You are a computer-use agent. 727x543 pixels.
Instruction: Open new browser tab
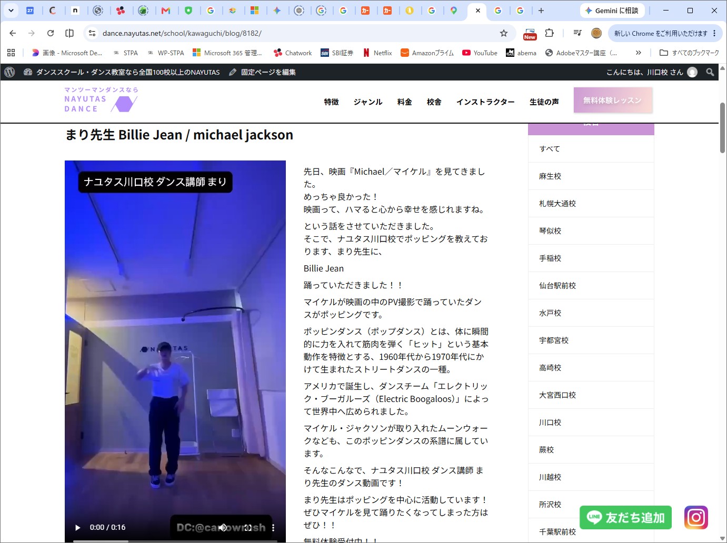[x=541, y=10]
